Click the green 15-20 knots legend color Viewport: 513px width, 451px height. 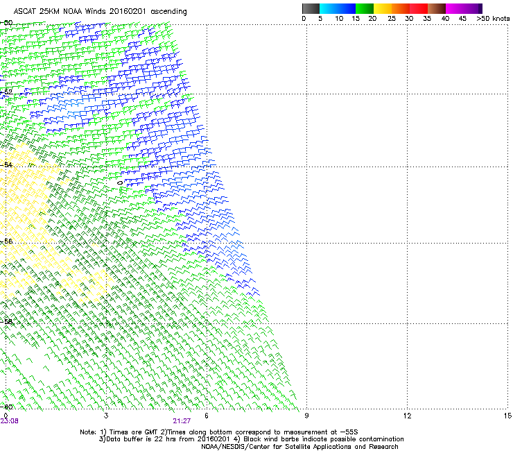[x=365, y=8]
